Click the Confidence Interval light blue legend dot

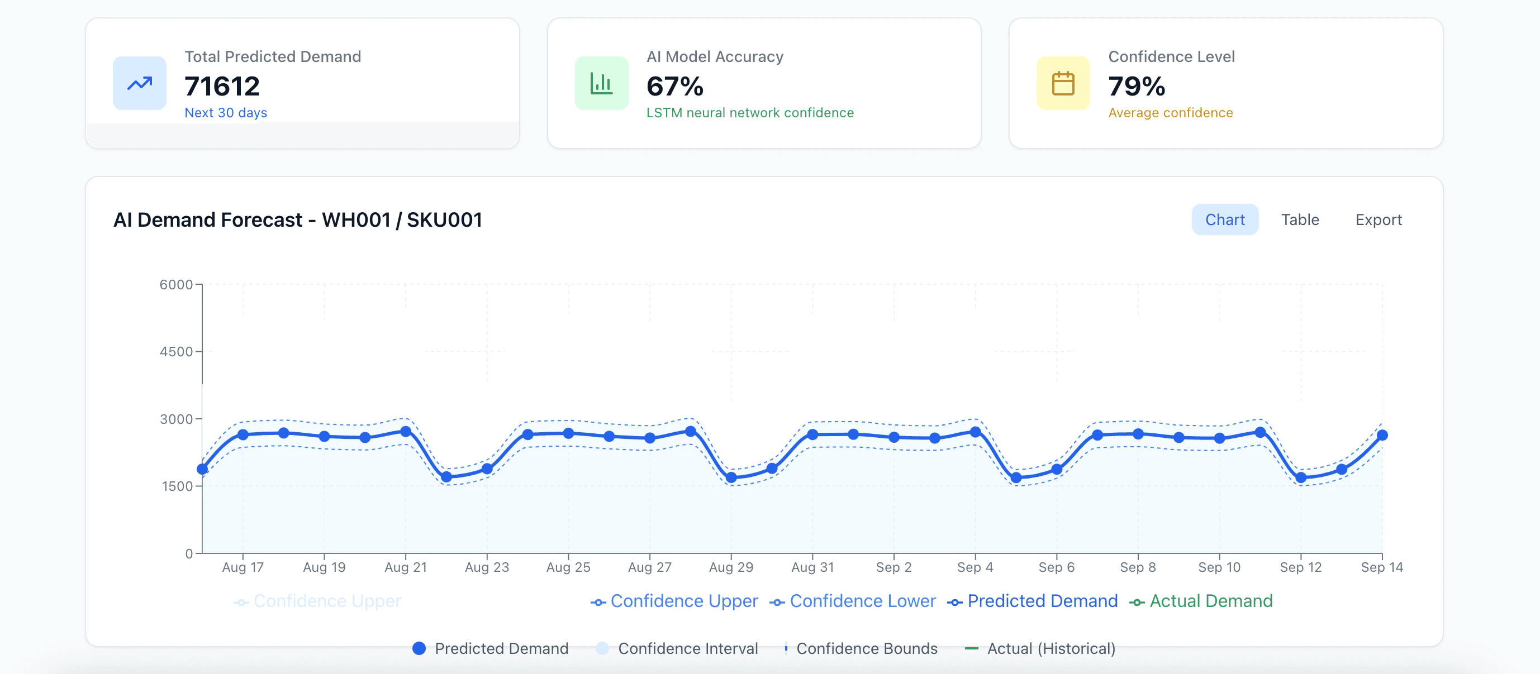pyautogui.click(x=602, y=648)
